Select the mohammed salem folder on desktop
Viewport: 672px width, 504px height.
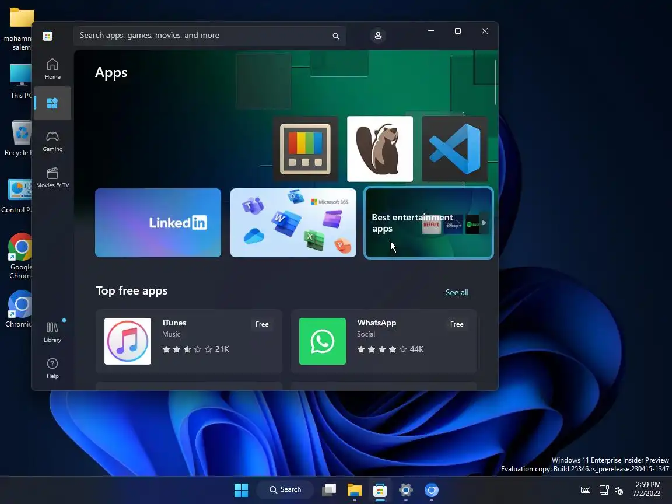point(18,29)
